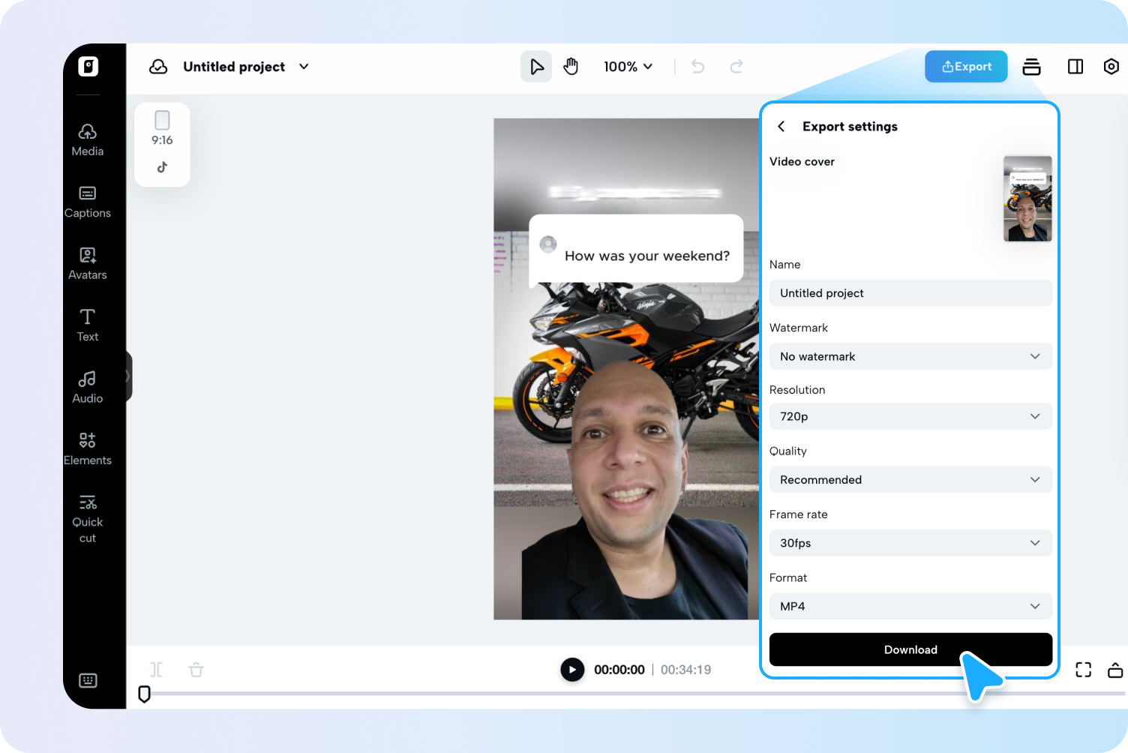Edit the export Name field

910,293
